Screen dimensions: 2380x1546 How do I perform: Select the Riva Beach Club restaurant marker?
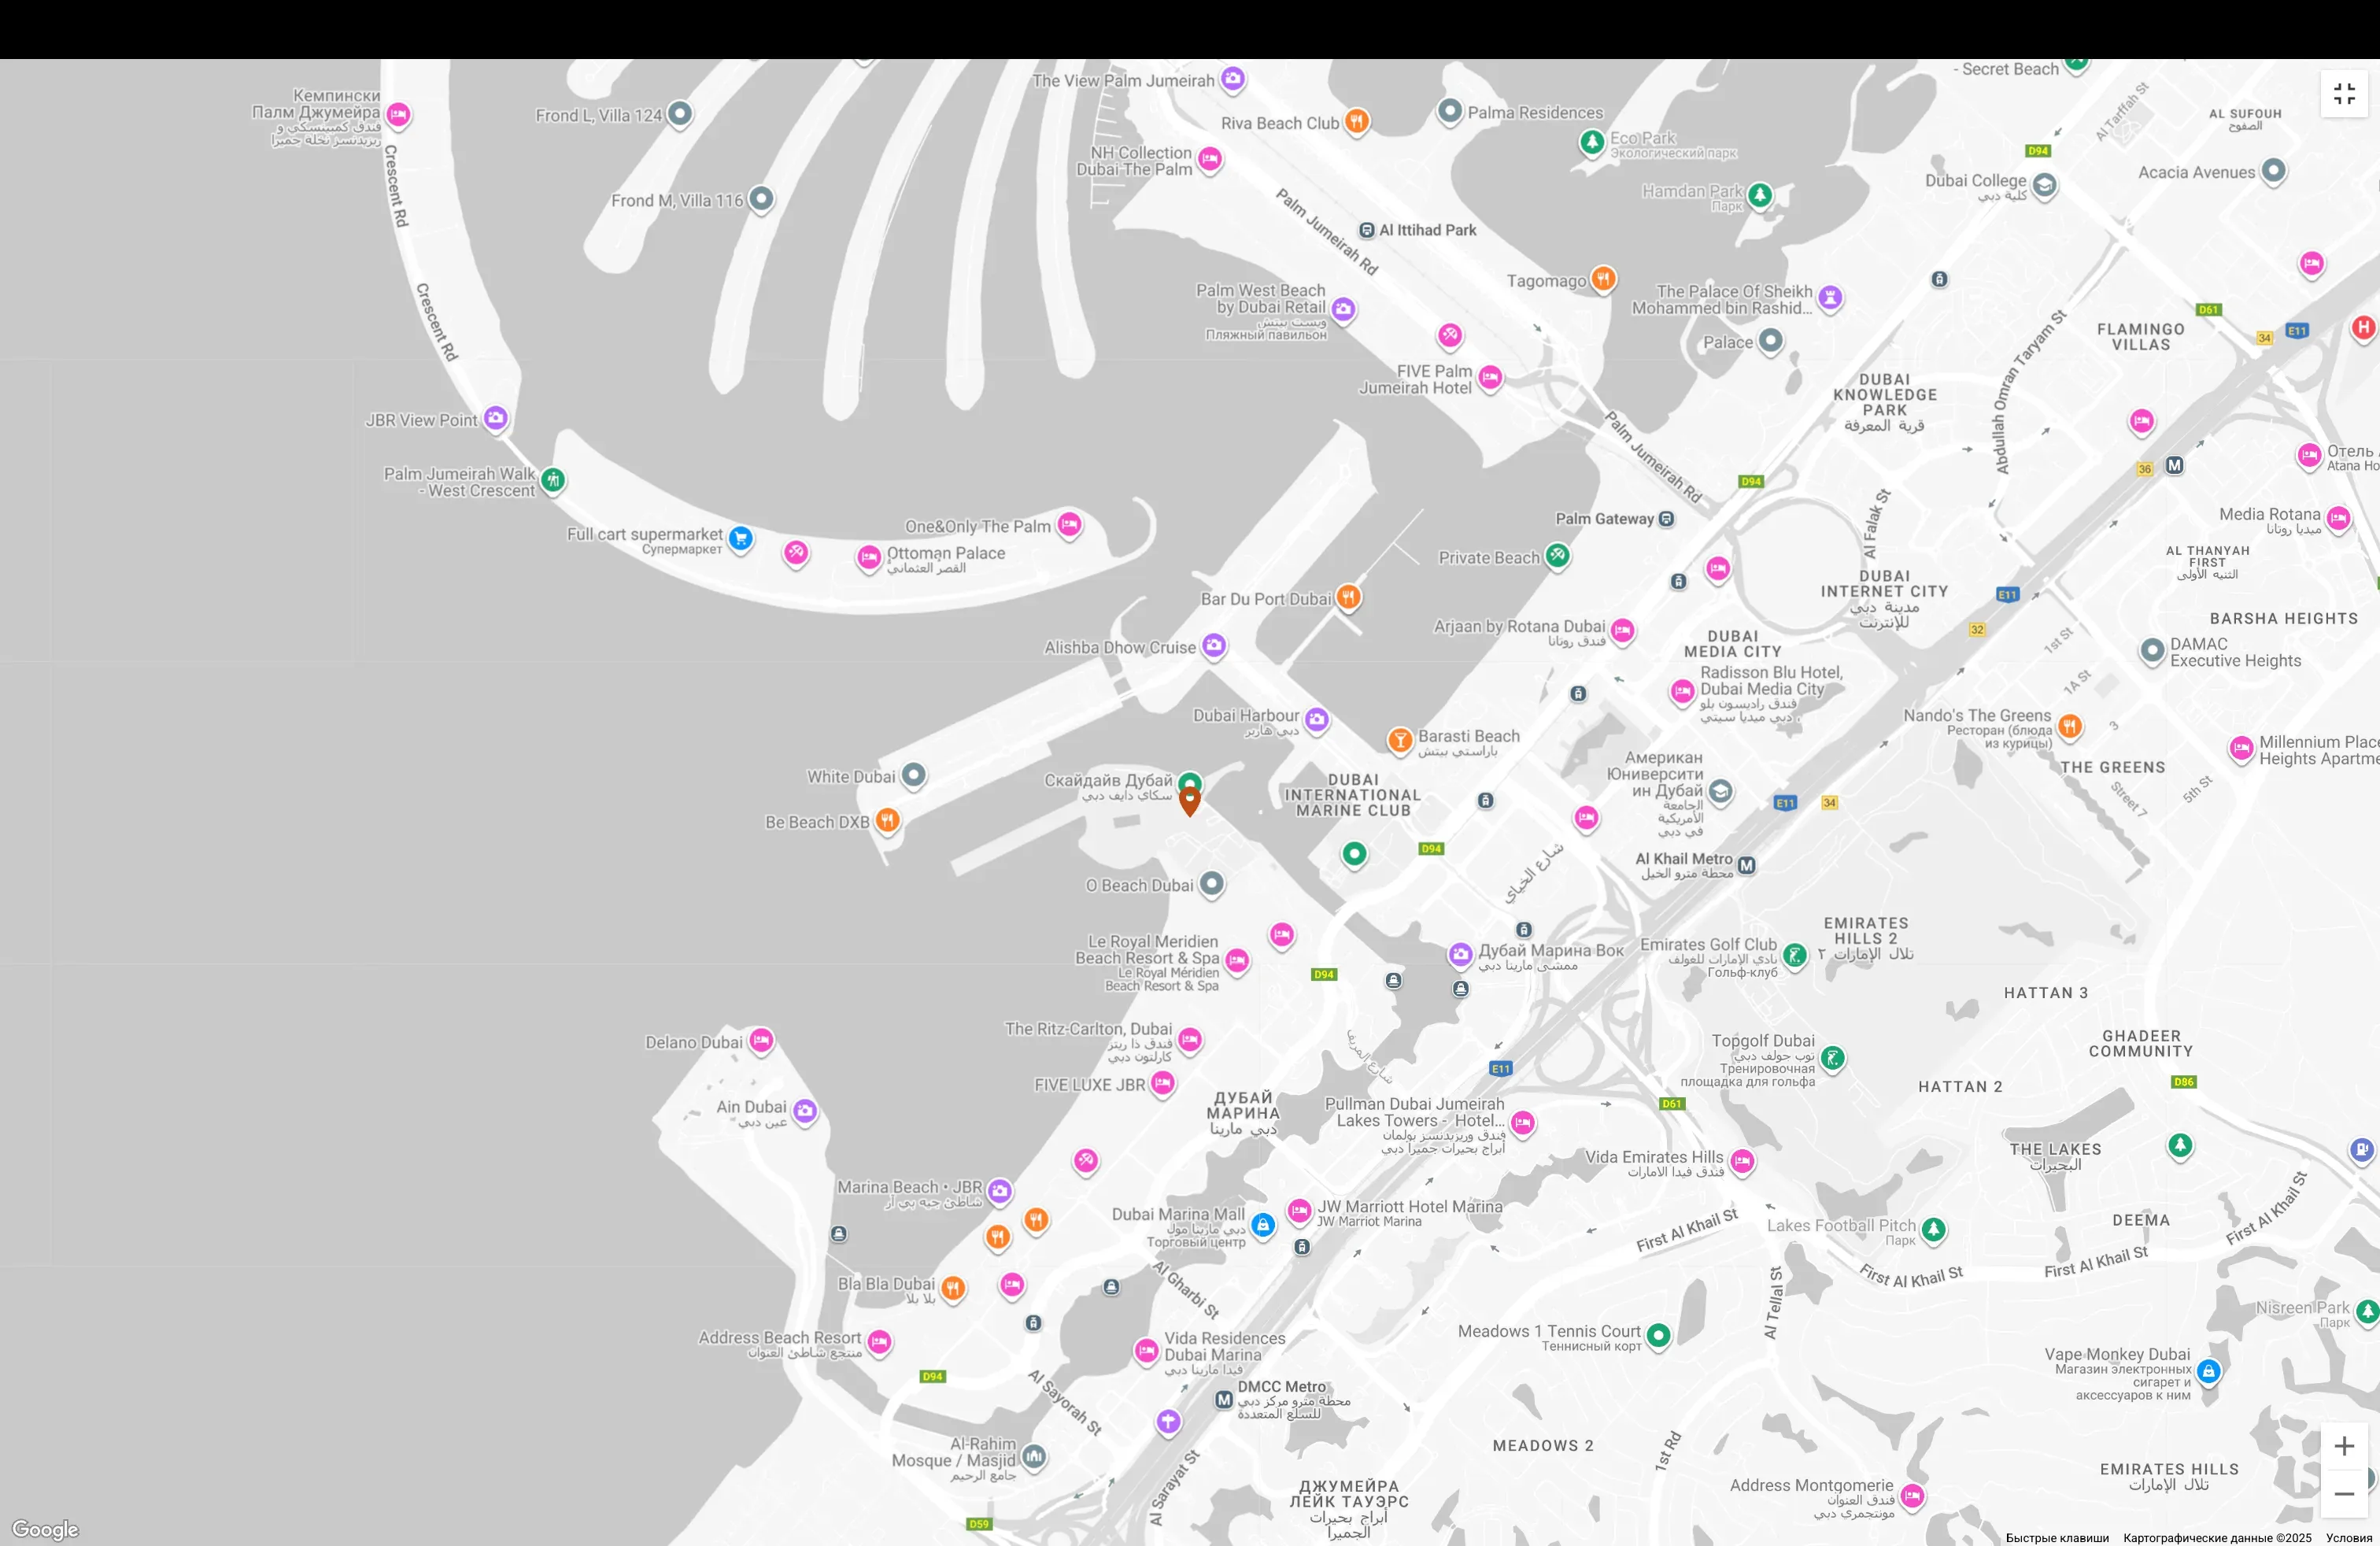tap(1356, 122)
